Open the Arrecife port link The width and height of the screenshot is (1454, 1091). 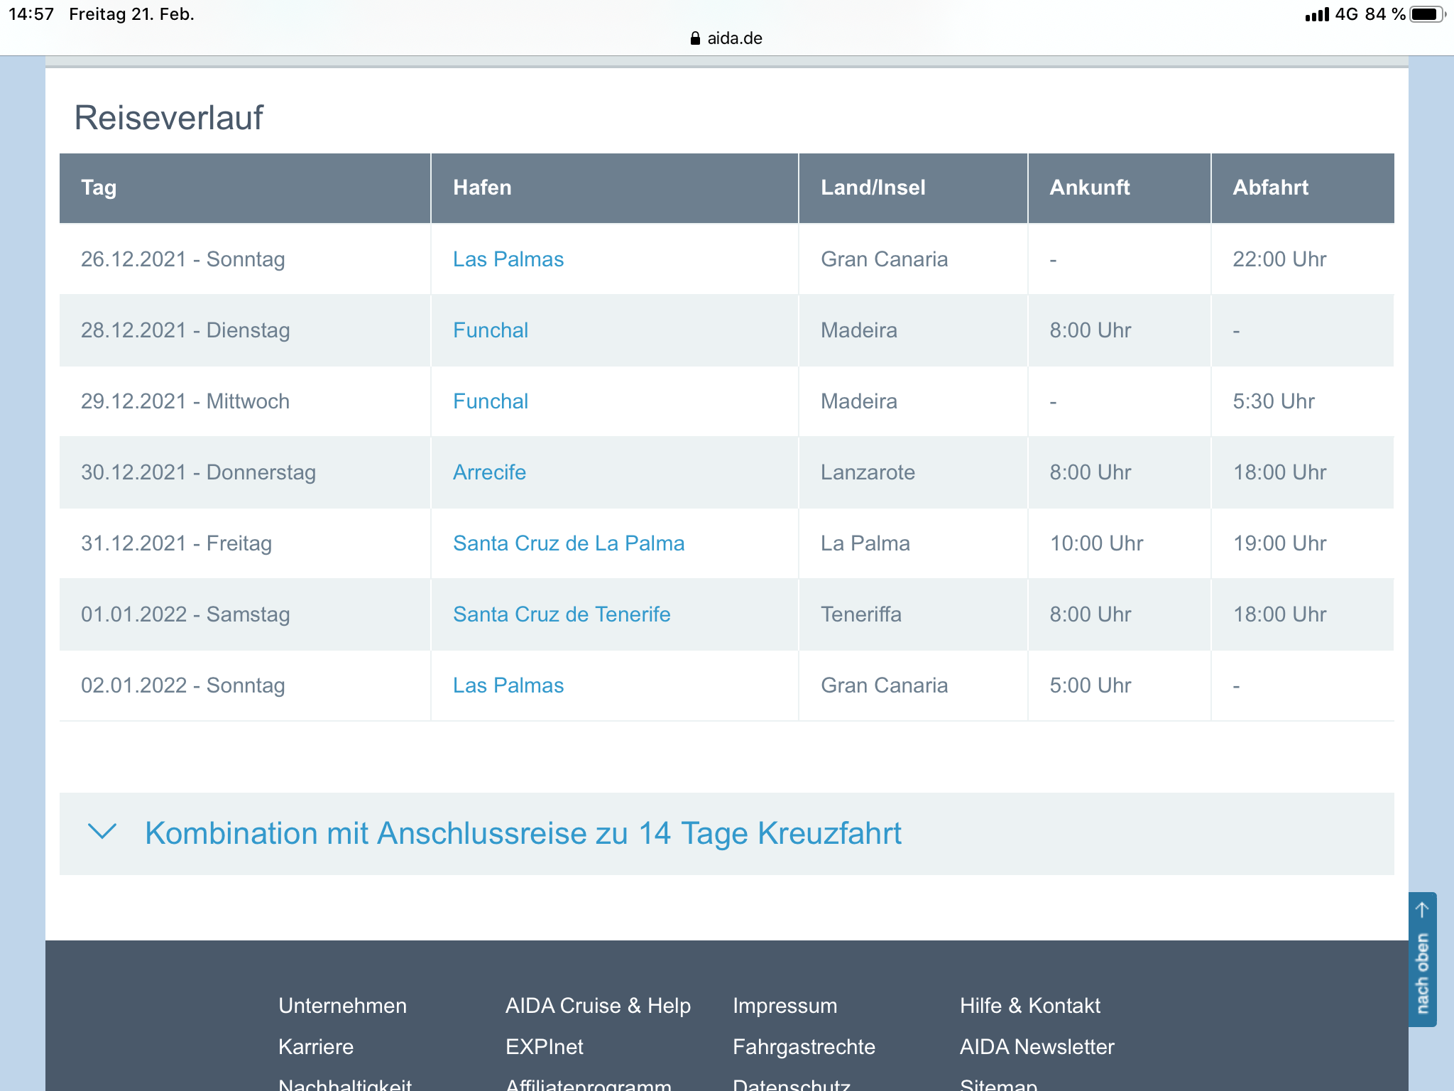pos(489,472)
